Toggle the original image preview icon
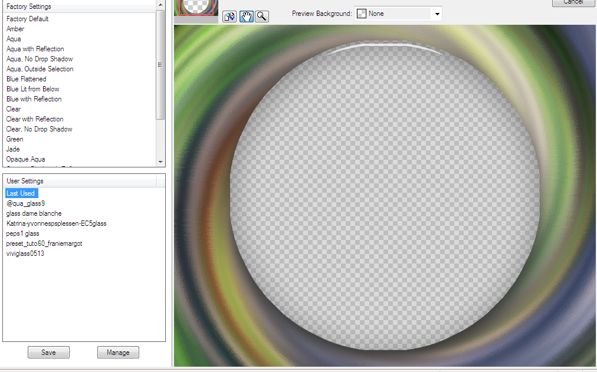This screenshot has height=372, width=597. pos(229,17)
